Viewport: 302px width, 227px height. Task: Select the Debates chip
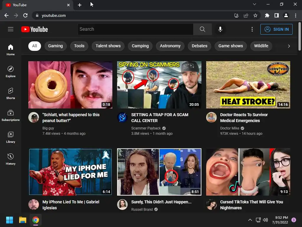click(200, 46)
